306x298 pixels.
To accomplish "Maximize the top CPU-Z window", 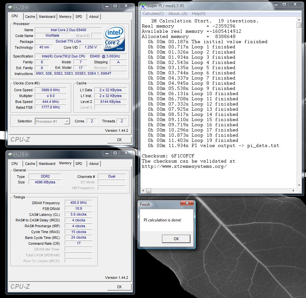I will 115,6.
